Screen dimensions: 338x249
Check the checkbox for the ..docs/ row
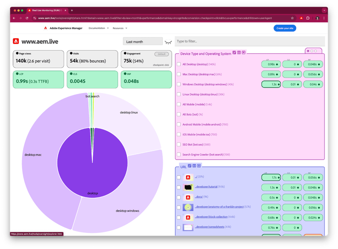179,197
